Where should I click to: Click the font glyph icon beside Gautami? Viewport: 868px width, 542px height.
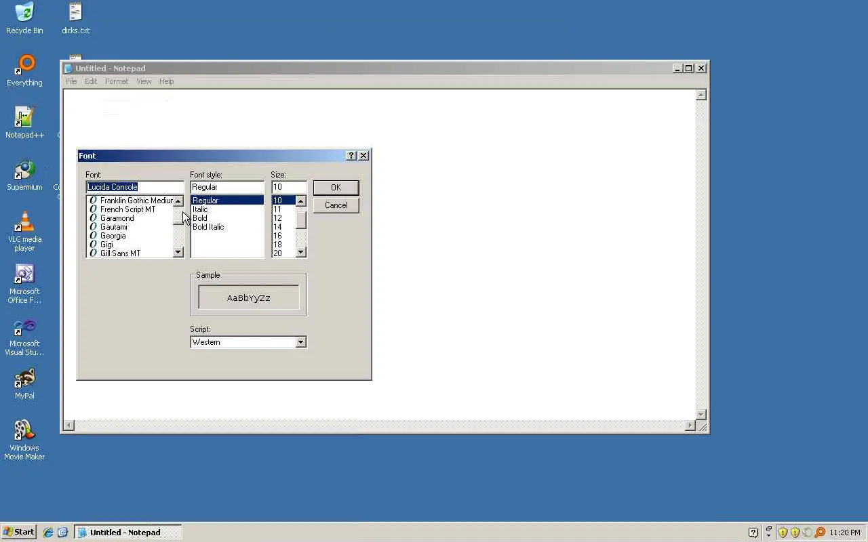[94, 227]
